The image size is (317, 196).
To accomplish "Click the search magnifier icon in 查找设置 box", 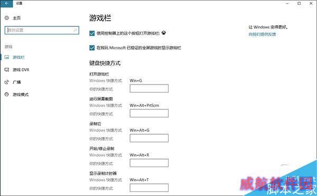I will [x=75, y=30].
